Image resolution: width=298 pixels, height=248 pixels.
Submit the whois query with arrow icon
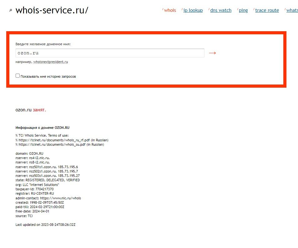coord(212,53)
